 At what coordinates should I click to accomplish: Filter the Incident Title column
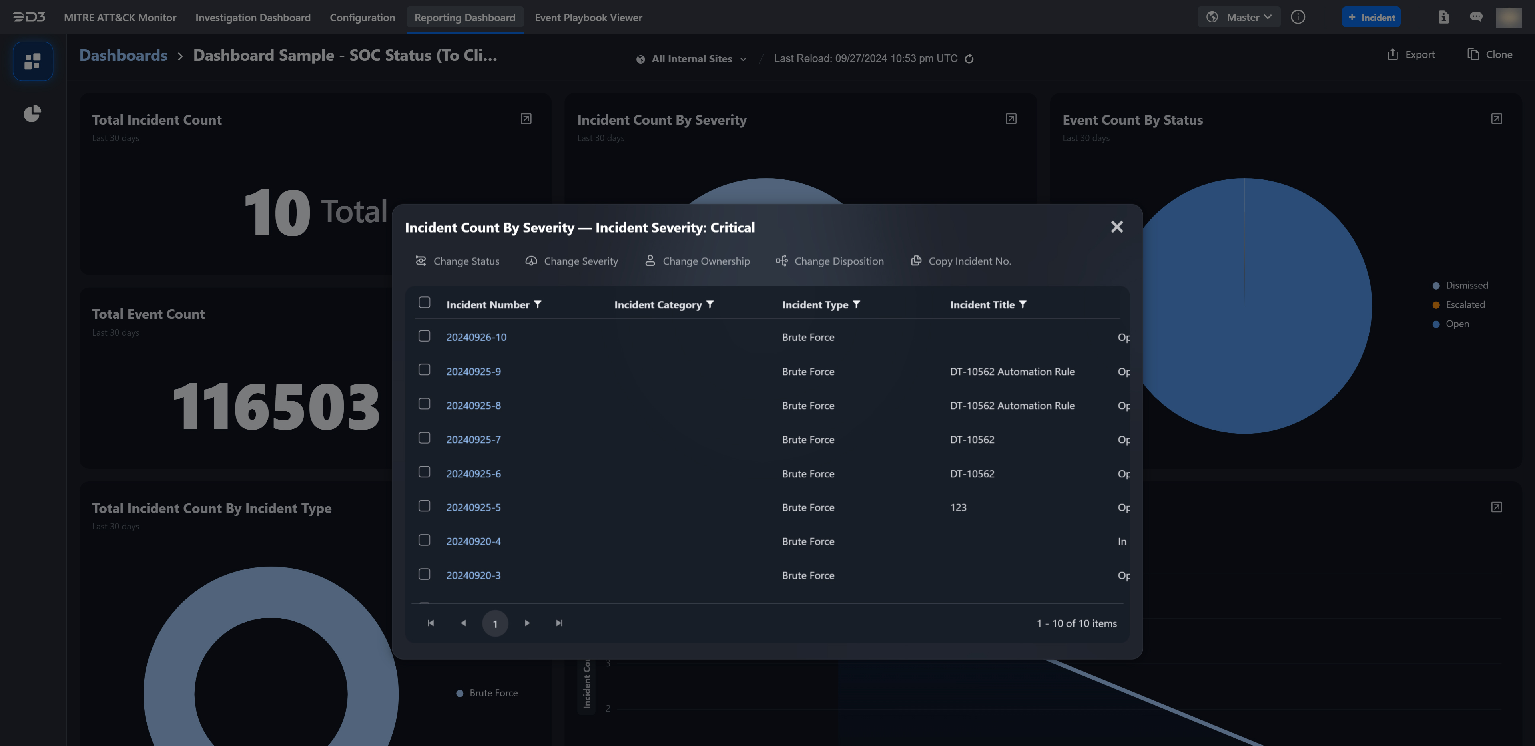(x=1023, y=304)
